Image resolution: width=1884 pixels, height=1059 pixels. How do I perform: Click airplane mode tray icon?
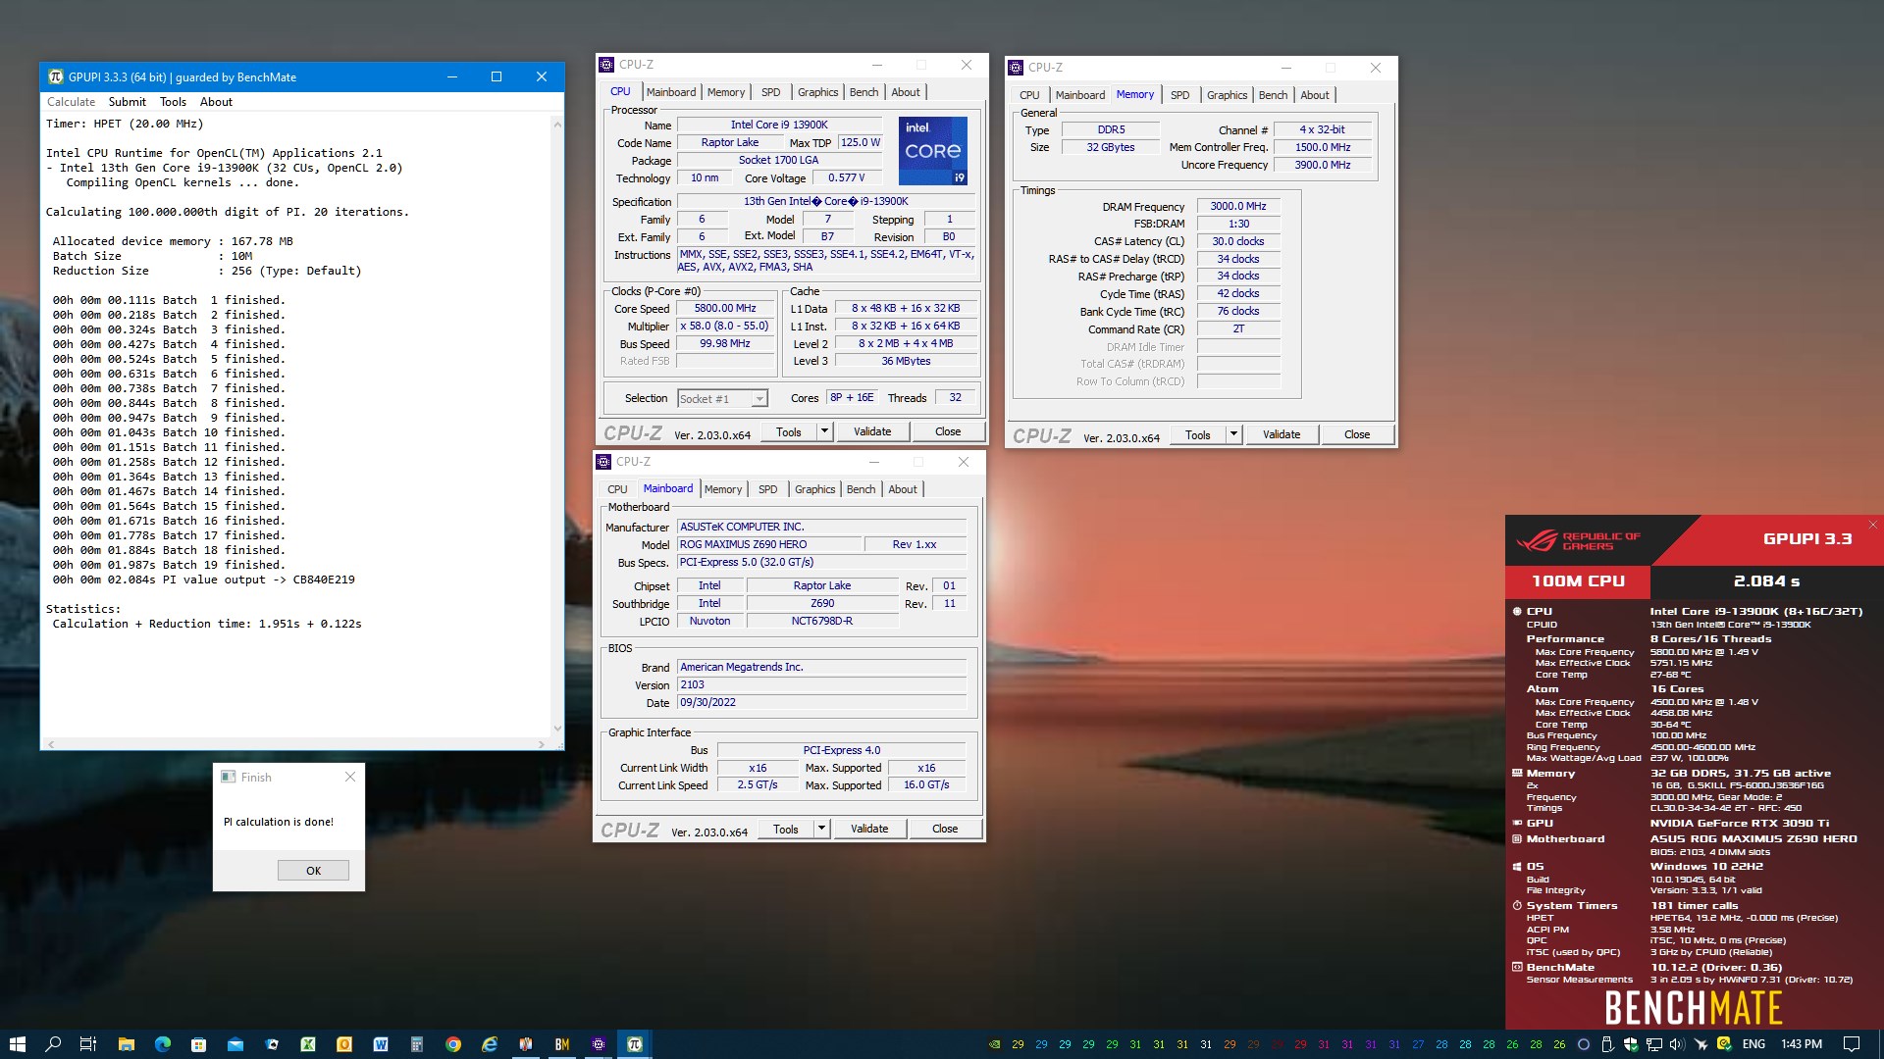tap(1701, 1044)
